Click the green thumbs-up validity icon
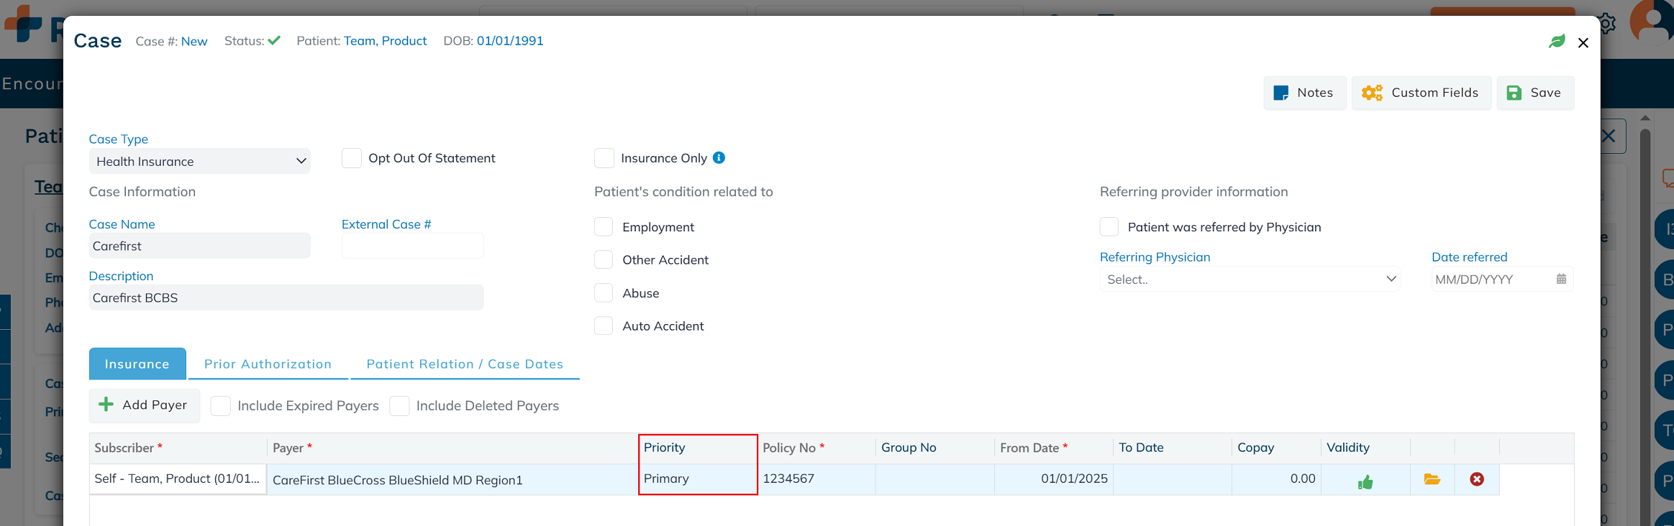Viewport: 1674px width, 526px height. coord(1365,481)
